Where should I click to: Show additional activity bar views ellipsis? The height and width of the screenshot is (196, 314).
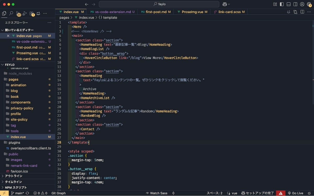[x=45, y=13]
